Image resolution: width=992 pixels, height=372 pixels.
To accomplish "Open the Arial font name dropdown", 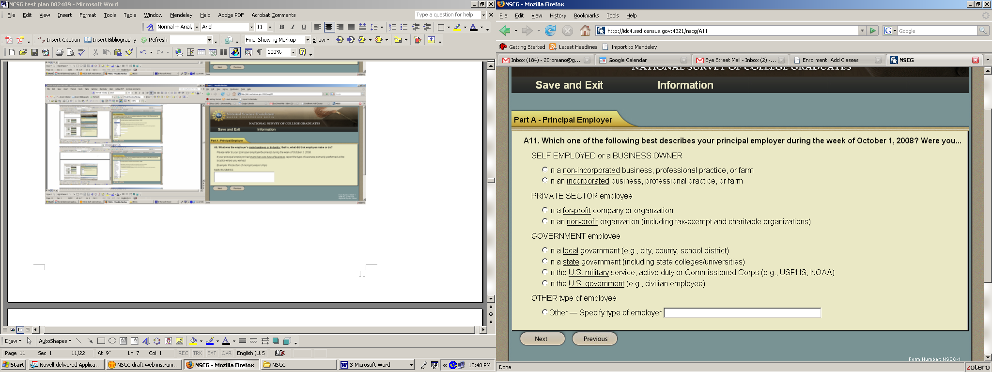I will 251,27.
